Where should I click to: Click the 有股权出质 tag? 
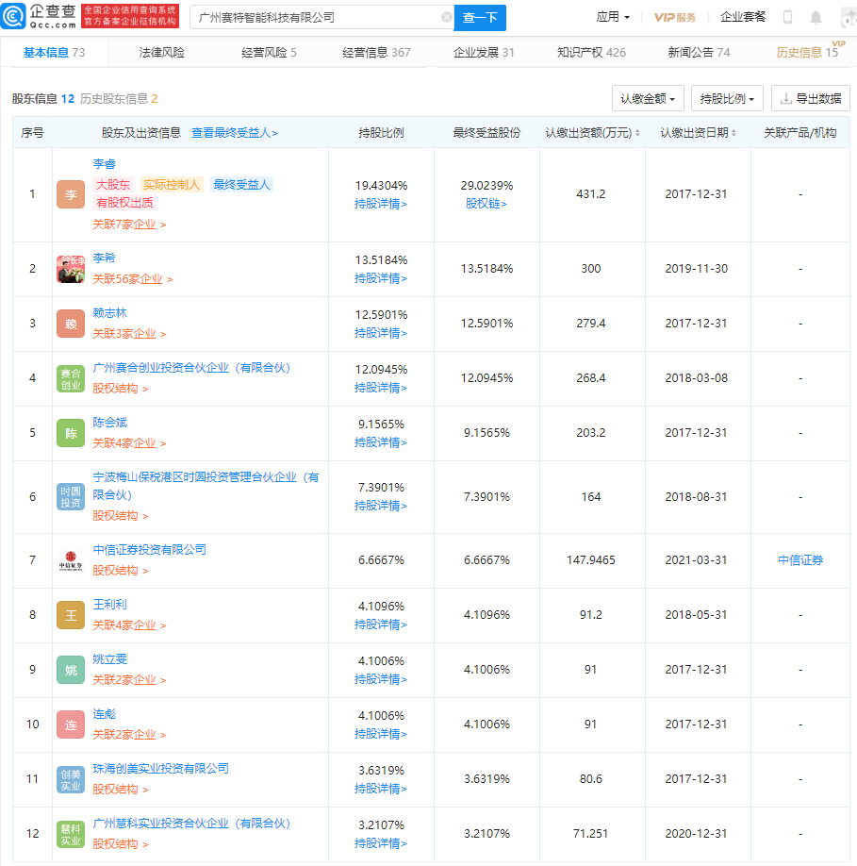pos(124,203)
